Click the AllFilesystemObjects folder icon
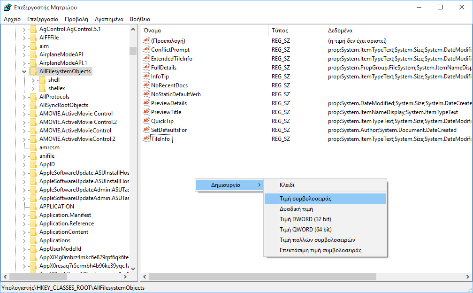Image resolution: width=473 pixels, height=293 pixels. point(33,71)
